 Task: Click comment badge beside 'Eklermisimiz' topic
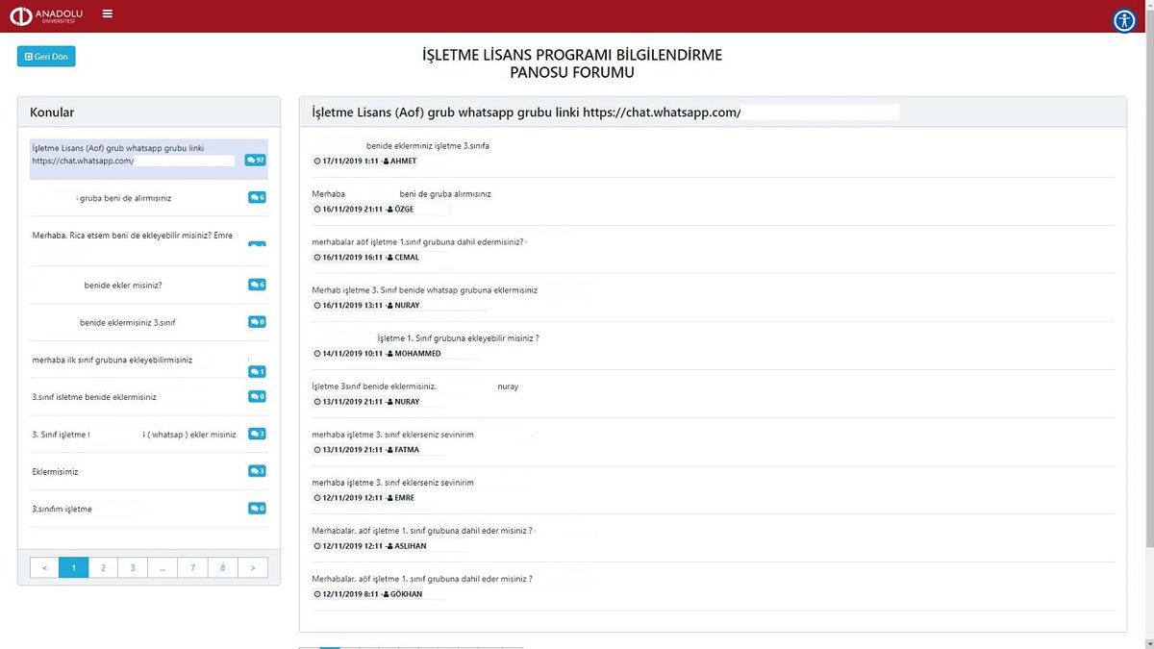tap(257, 471)
